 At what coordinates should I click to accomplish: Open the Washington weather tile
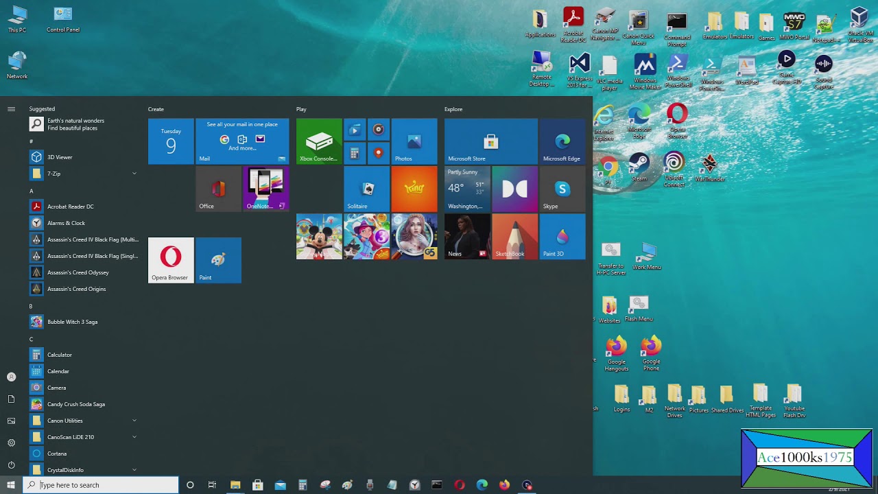pos(467,189)
